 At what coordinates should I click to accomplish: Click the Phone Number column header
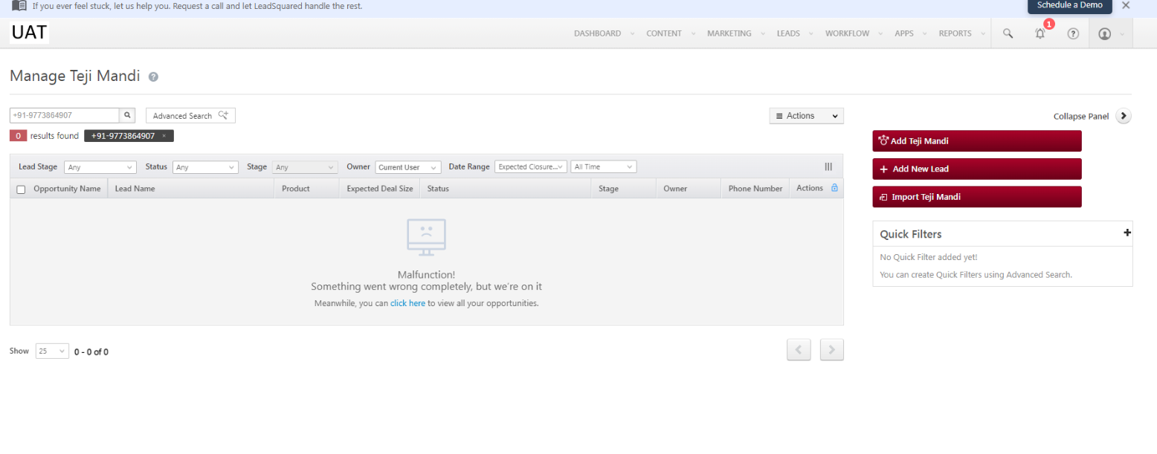click(755, 189)
